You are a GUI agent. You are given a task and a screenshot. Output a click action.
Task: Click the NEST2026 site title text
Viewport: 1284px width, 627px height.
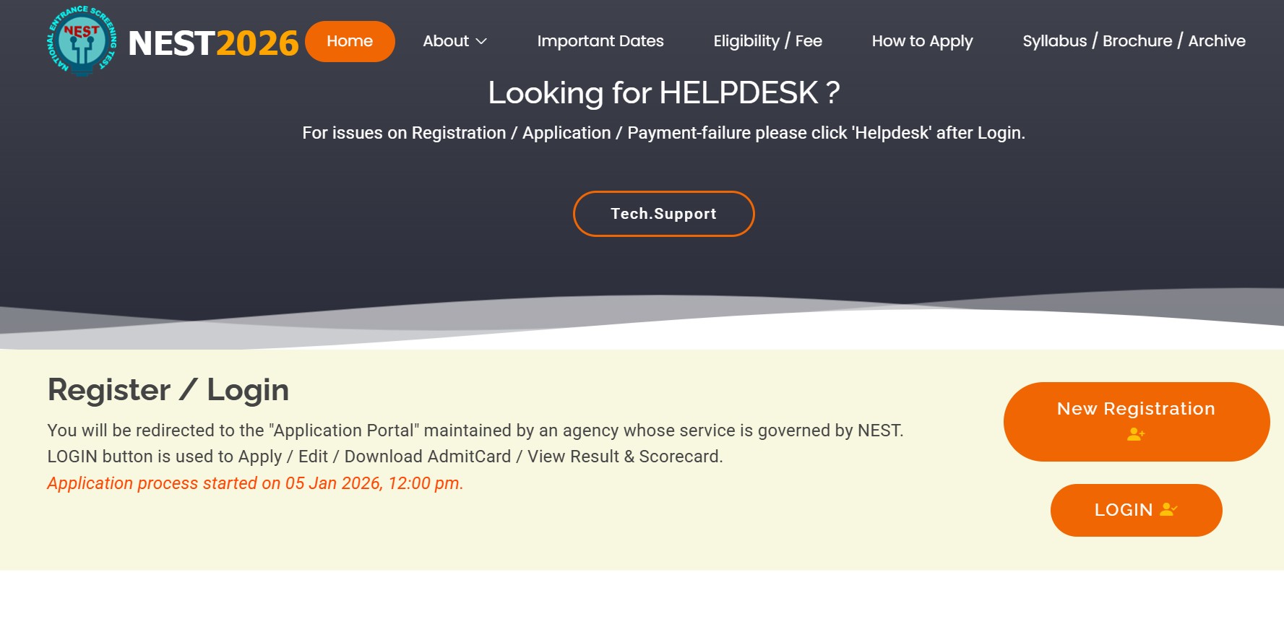pyautogui.click(x=213, y=43)
